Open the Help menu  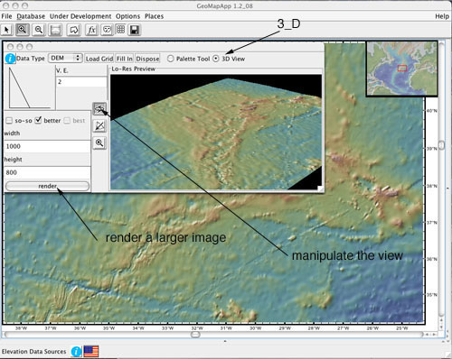442,16
